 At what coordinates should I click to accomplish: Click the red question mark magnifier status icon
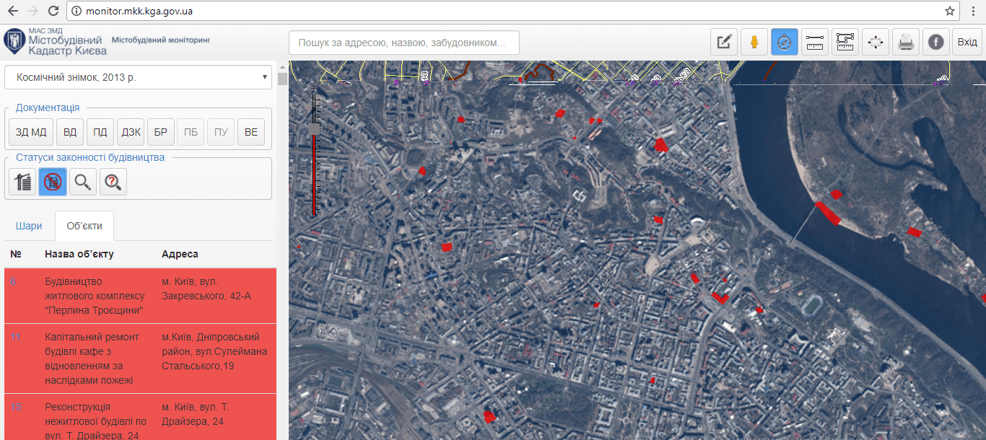pyautogui.click(x=113, y=182)
